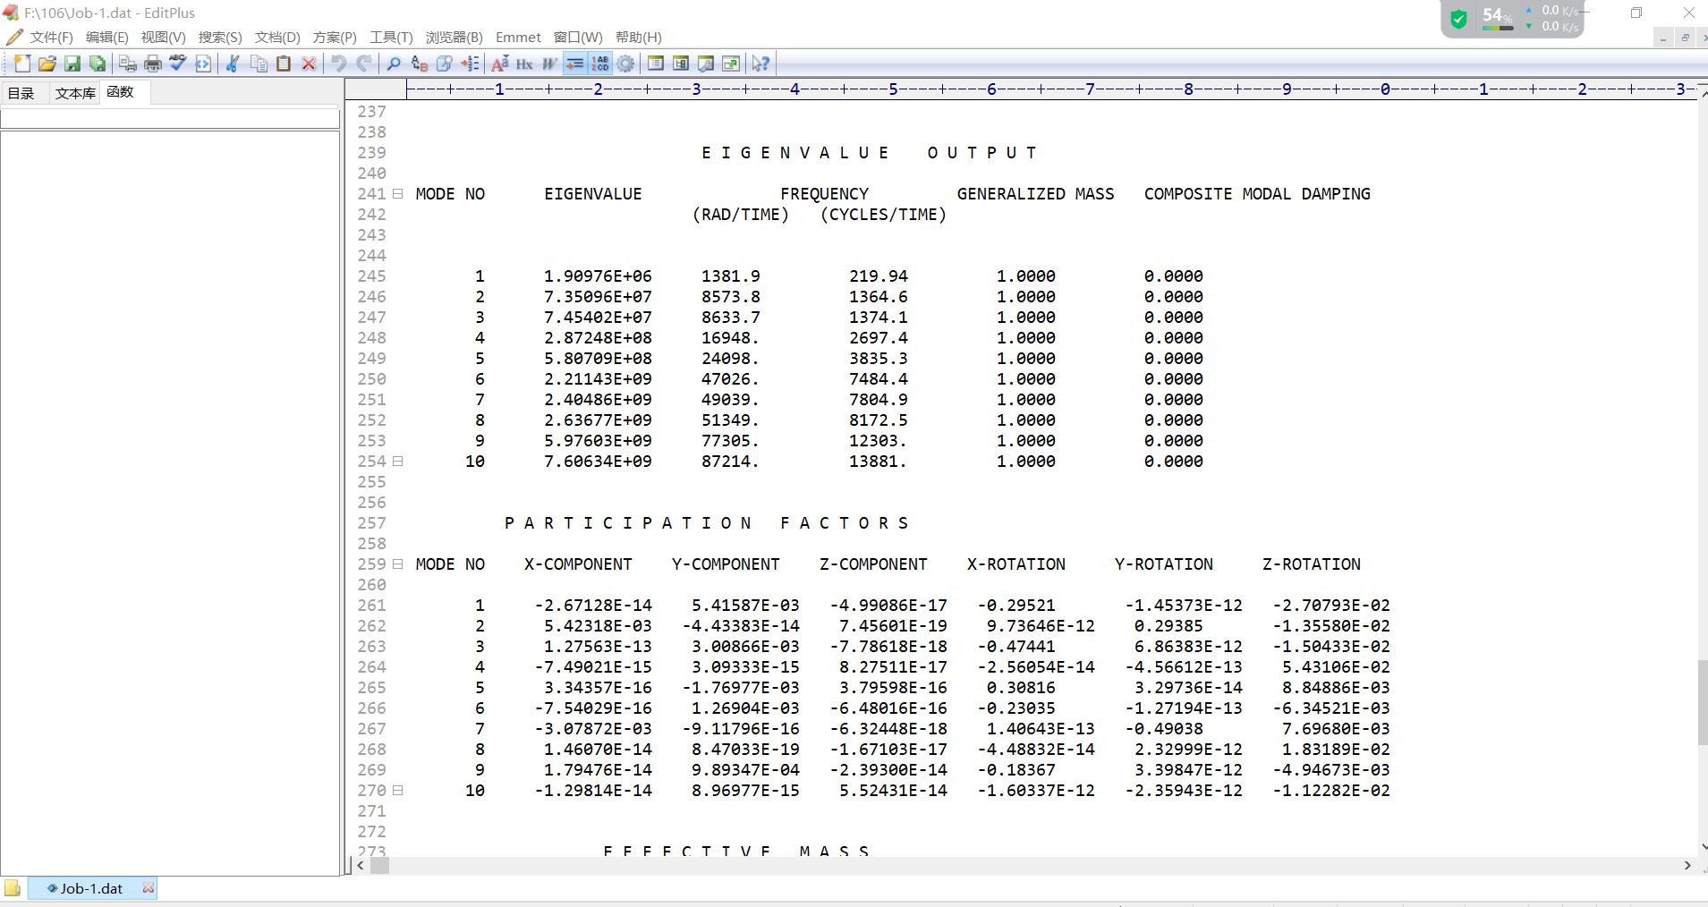
Task: Click the sidebar function filter input field
Action: coord(170,118)
